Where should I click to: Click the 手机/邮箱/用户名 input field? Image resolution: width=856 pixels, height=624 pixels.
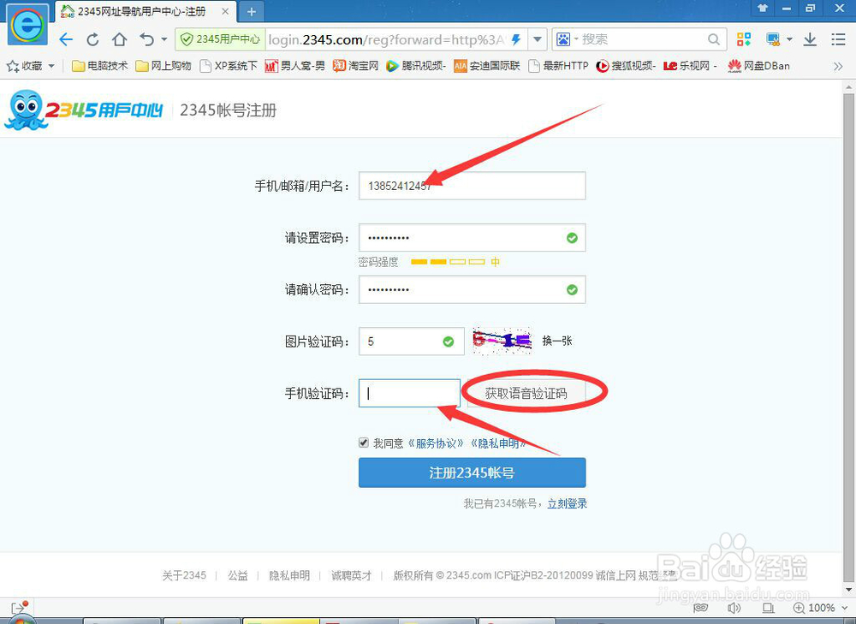coord(473,186)
